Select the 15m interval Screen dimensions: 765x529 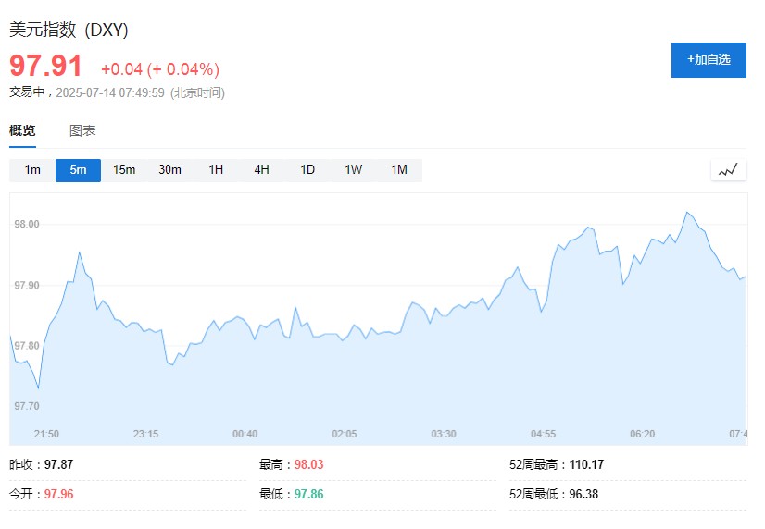pos(124,170)
